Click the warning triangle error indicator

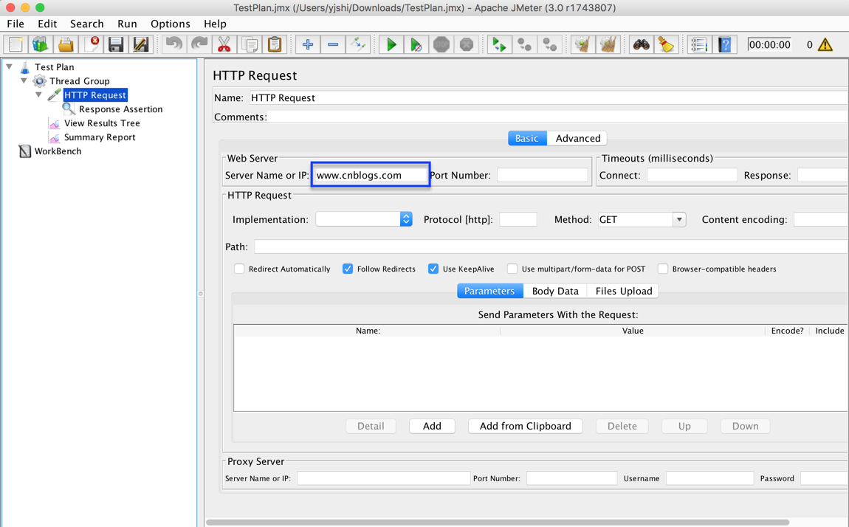point(825,45)
